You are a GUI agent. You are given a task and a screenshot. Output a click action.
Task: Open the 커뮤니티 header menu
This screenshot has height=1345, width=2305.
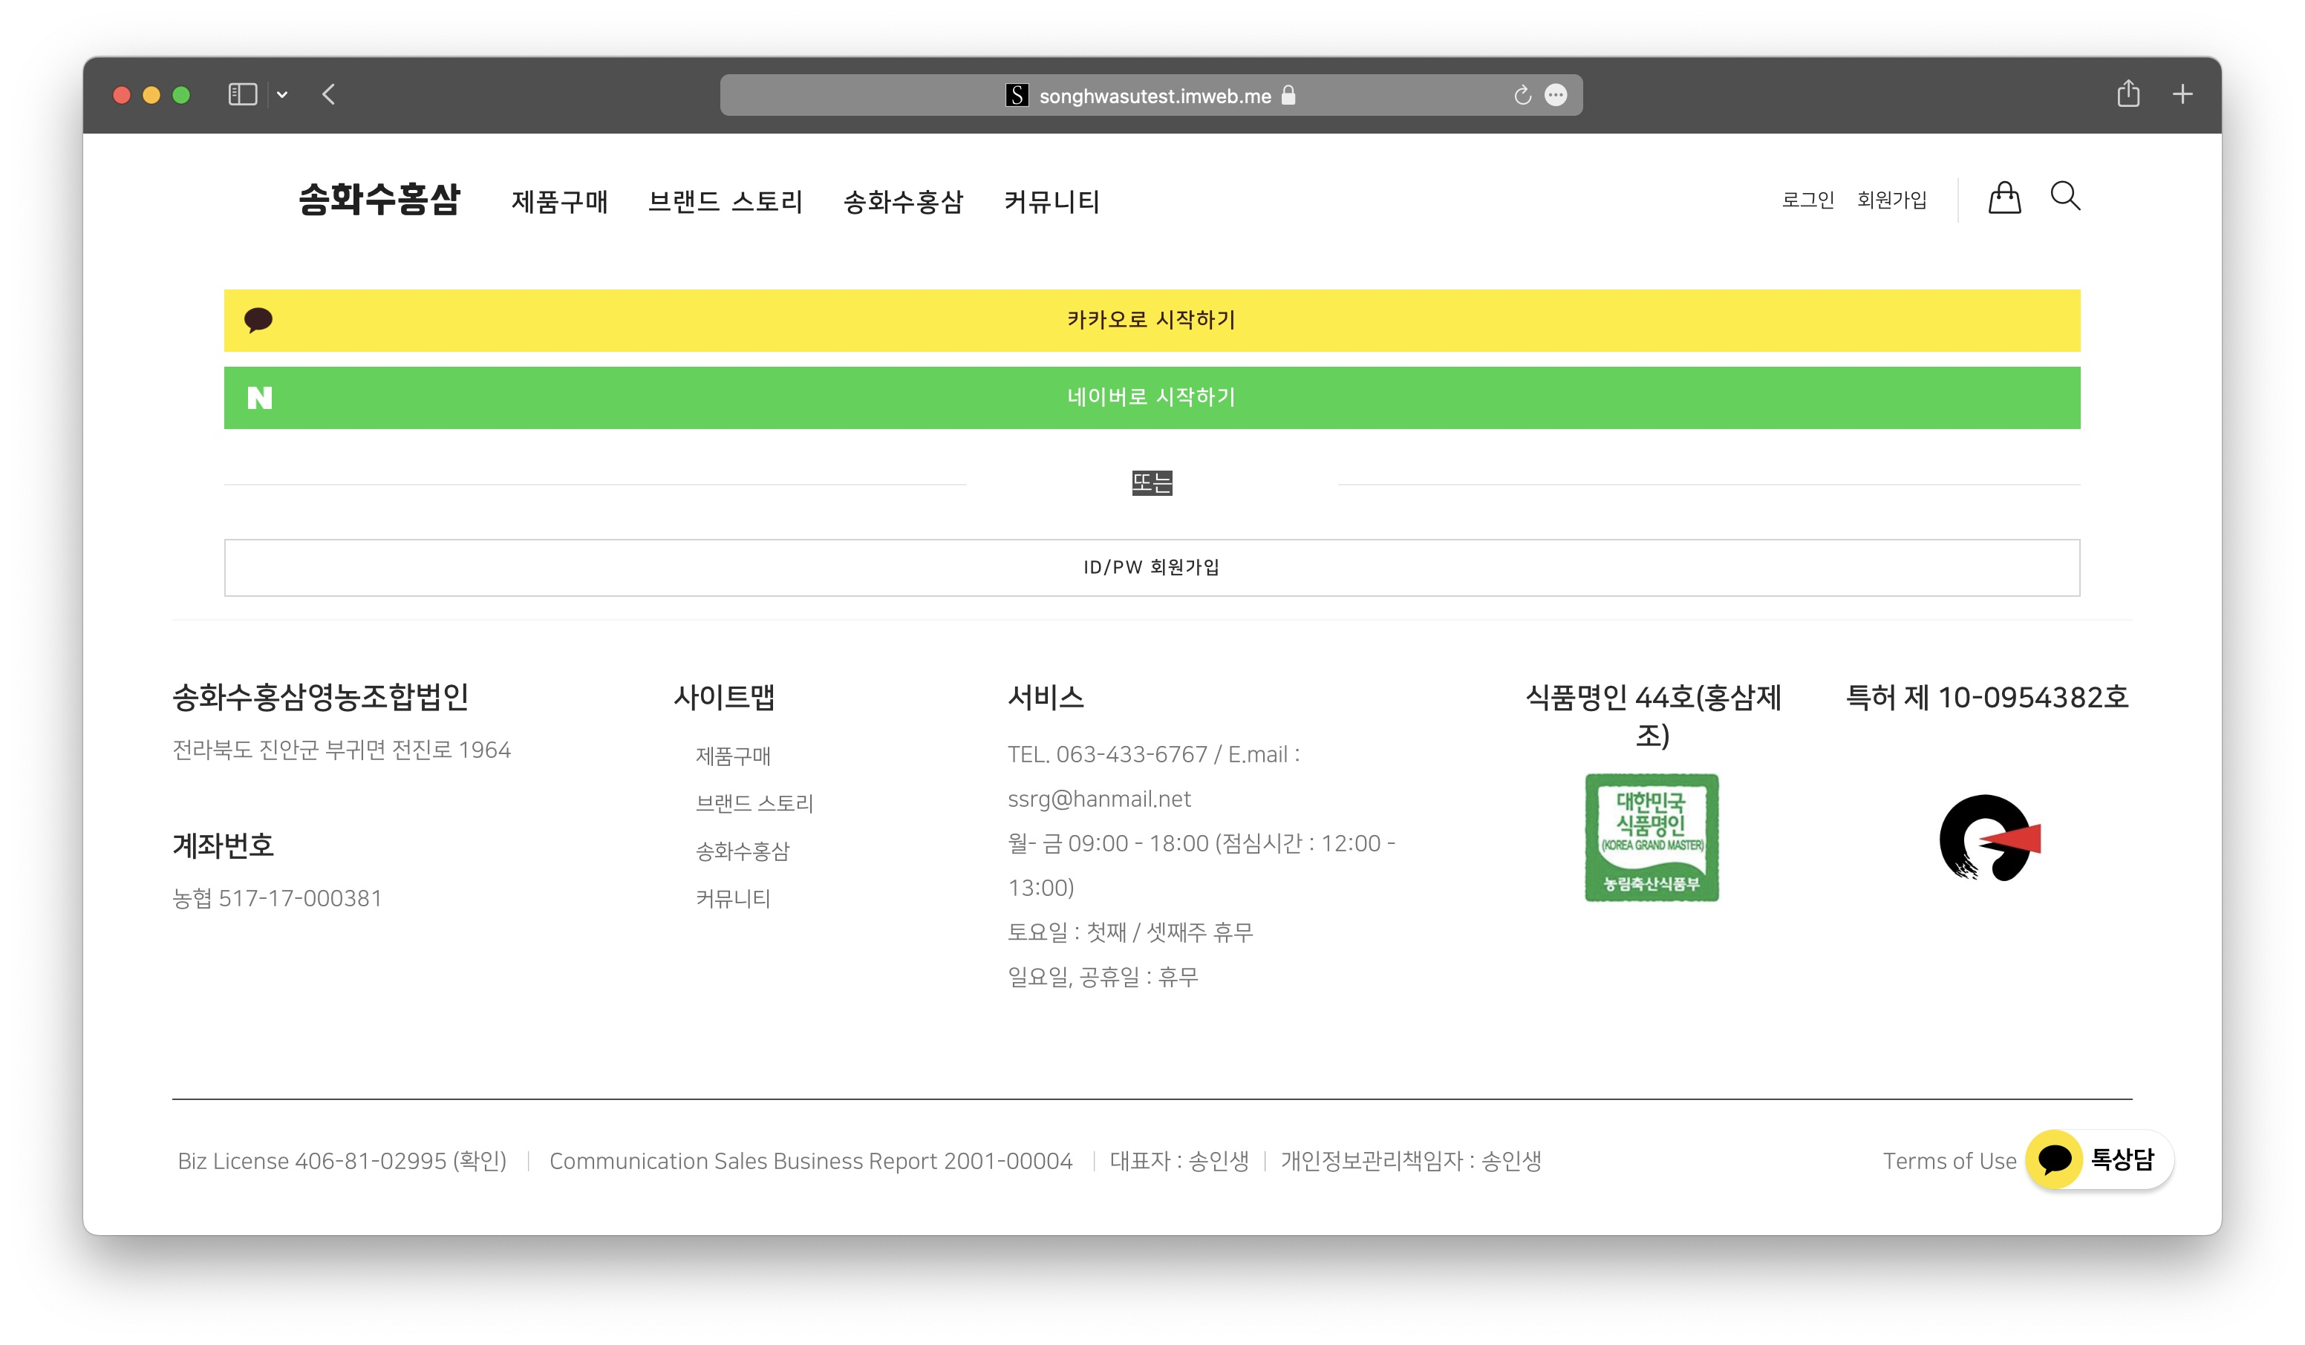point(1052,201)
